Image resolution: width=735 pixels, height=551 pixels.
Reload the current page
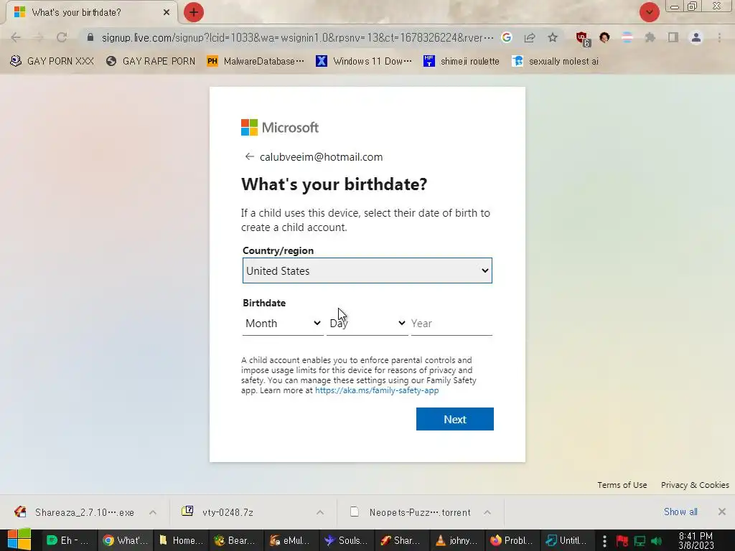coord(62,37)
